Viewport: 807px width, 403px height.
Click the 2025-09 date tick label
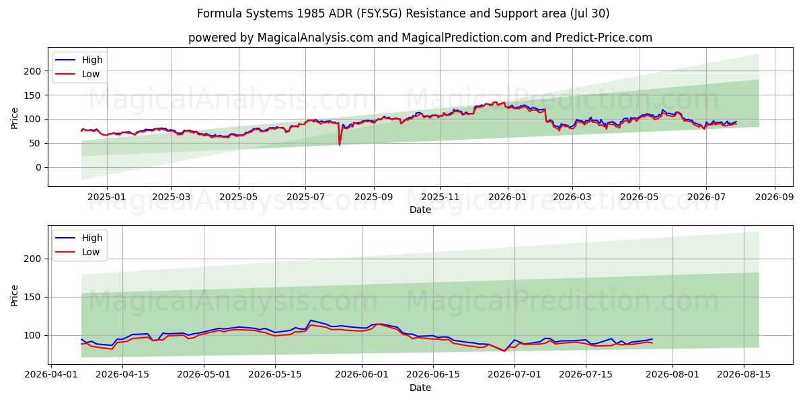[x=374, y=197]
